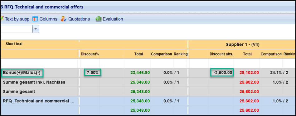Click the Evaluation bar chart icon
The width and height of the screenshot is (296, 116).
coord(99,19)
